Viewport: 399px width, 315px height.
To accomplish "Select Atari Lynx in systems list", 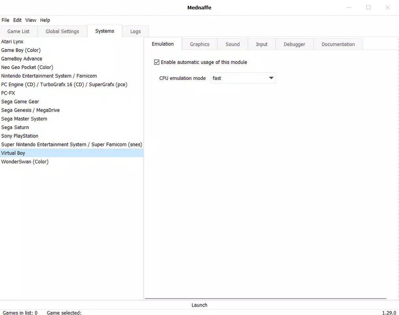I will [72, 41].
